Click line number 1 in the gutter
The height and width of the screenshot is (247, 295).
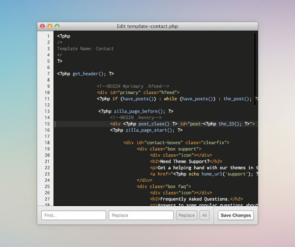coord(48,36)
